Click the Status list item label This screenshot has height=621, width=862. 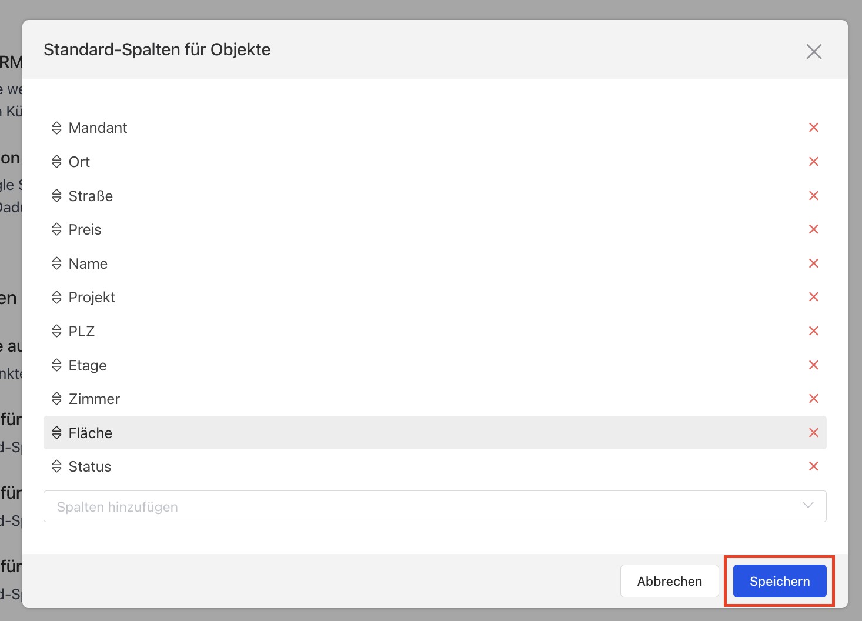pyautogui.click(x=90, y=466)
